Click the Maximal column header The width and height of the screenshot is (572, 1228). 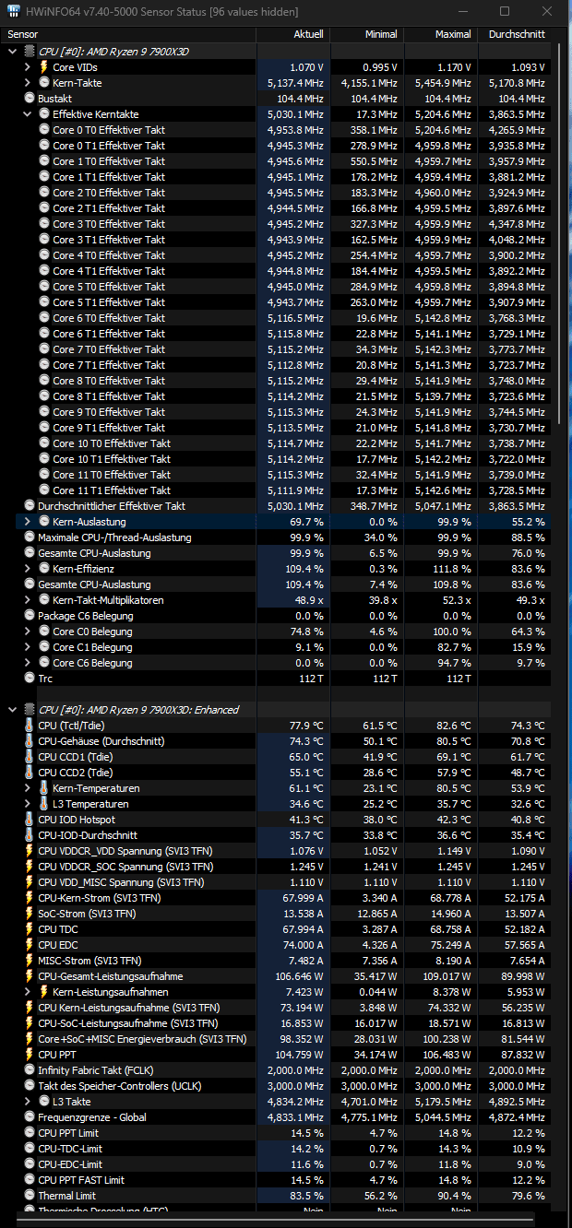(x=441, y=34)
